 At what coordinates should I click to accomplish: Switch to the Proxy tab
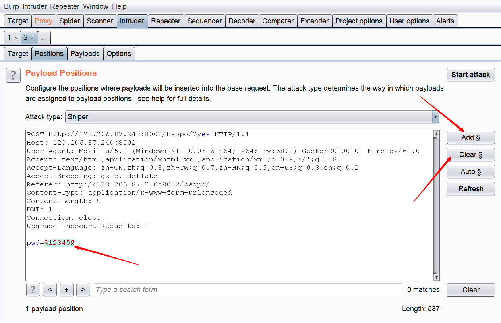43,21
